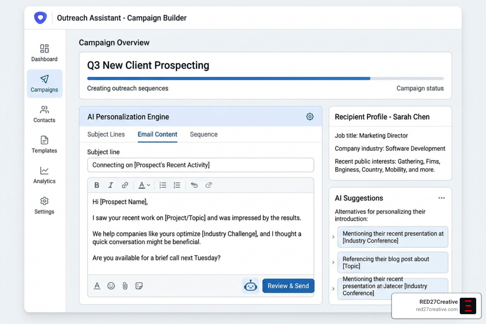The image size is (486, 324).
Task: Open the text color dropdown
Action: tap(144, 185)
